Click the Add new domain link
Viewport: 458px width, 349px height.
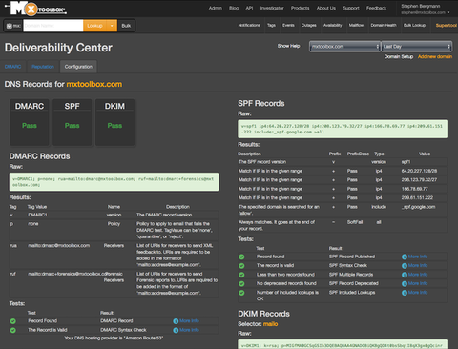435,56
